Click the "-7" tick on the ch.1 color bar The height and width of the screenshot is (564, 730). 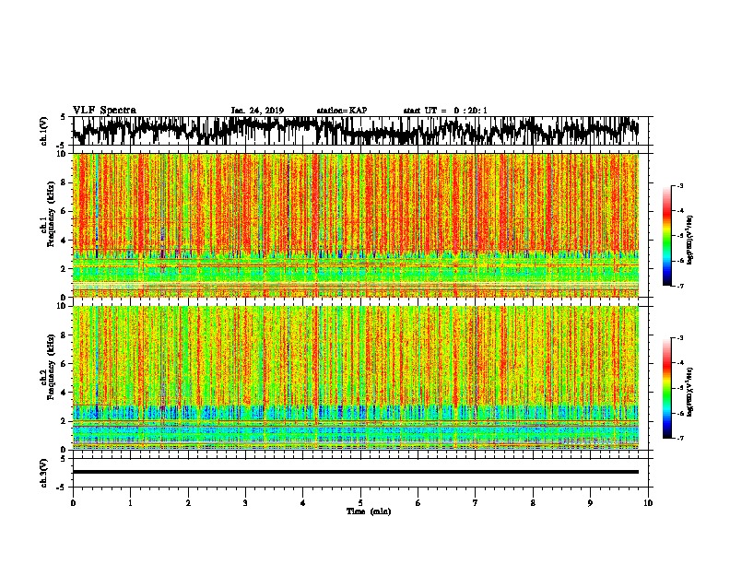coord(679,286)
